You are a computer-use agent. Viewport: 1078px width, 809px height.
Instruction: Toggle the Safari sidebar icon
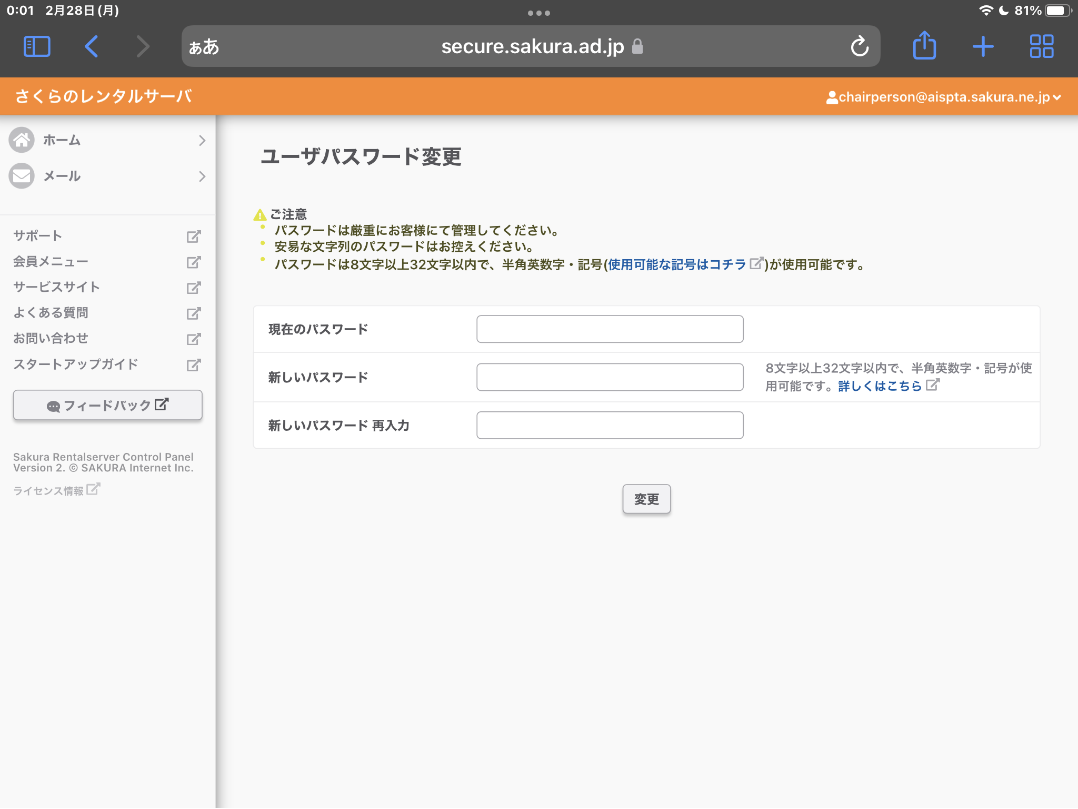37,46
